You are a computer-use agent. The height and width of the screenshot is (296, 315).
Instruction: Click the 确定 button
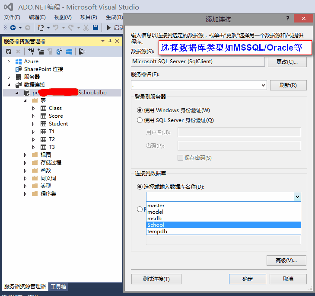(247, 279)
